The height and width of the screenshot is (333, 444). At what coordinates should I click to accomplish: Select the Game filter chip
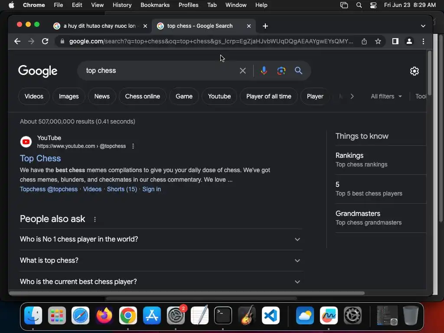pyautogui.click(x=184, y=96)
